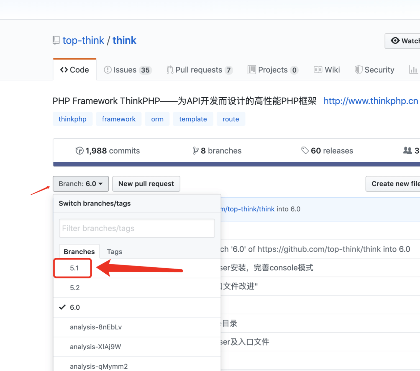Image resolution: width=420 pixels, height=371 pixels.
Task: Open the top-think/think merge commit link
Action: [248, 209]
